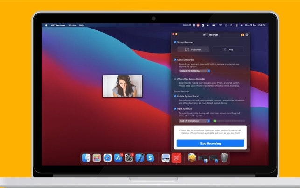Open the Trash in the Dock
Viewport: 300px width, 188px height.
(224, 158)
